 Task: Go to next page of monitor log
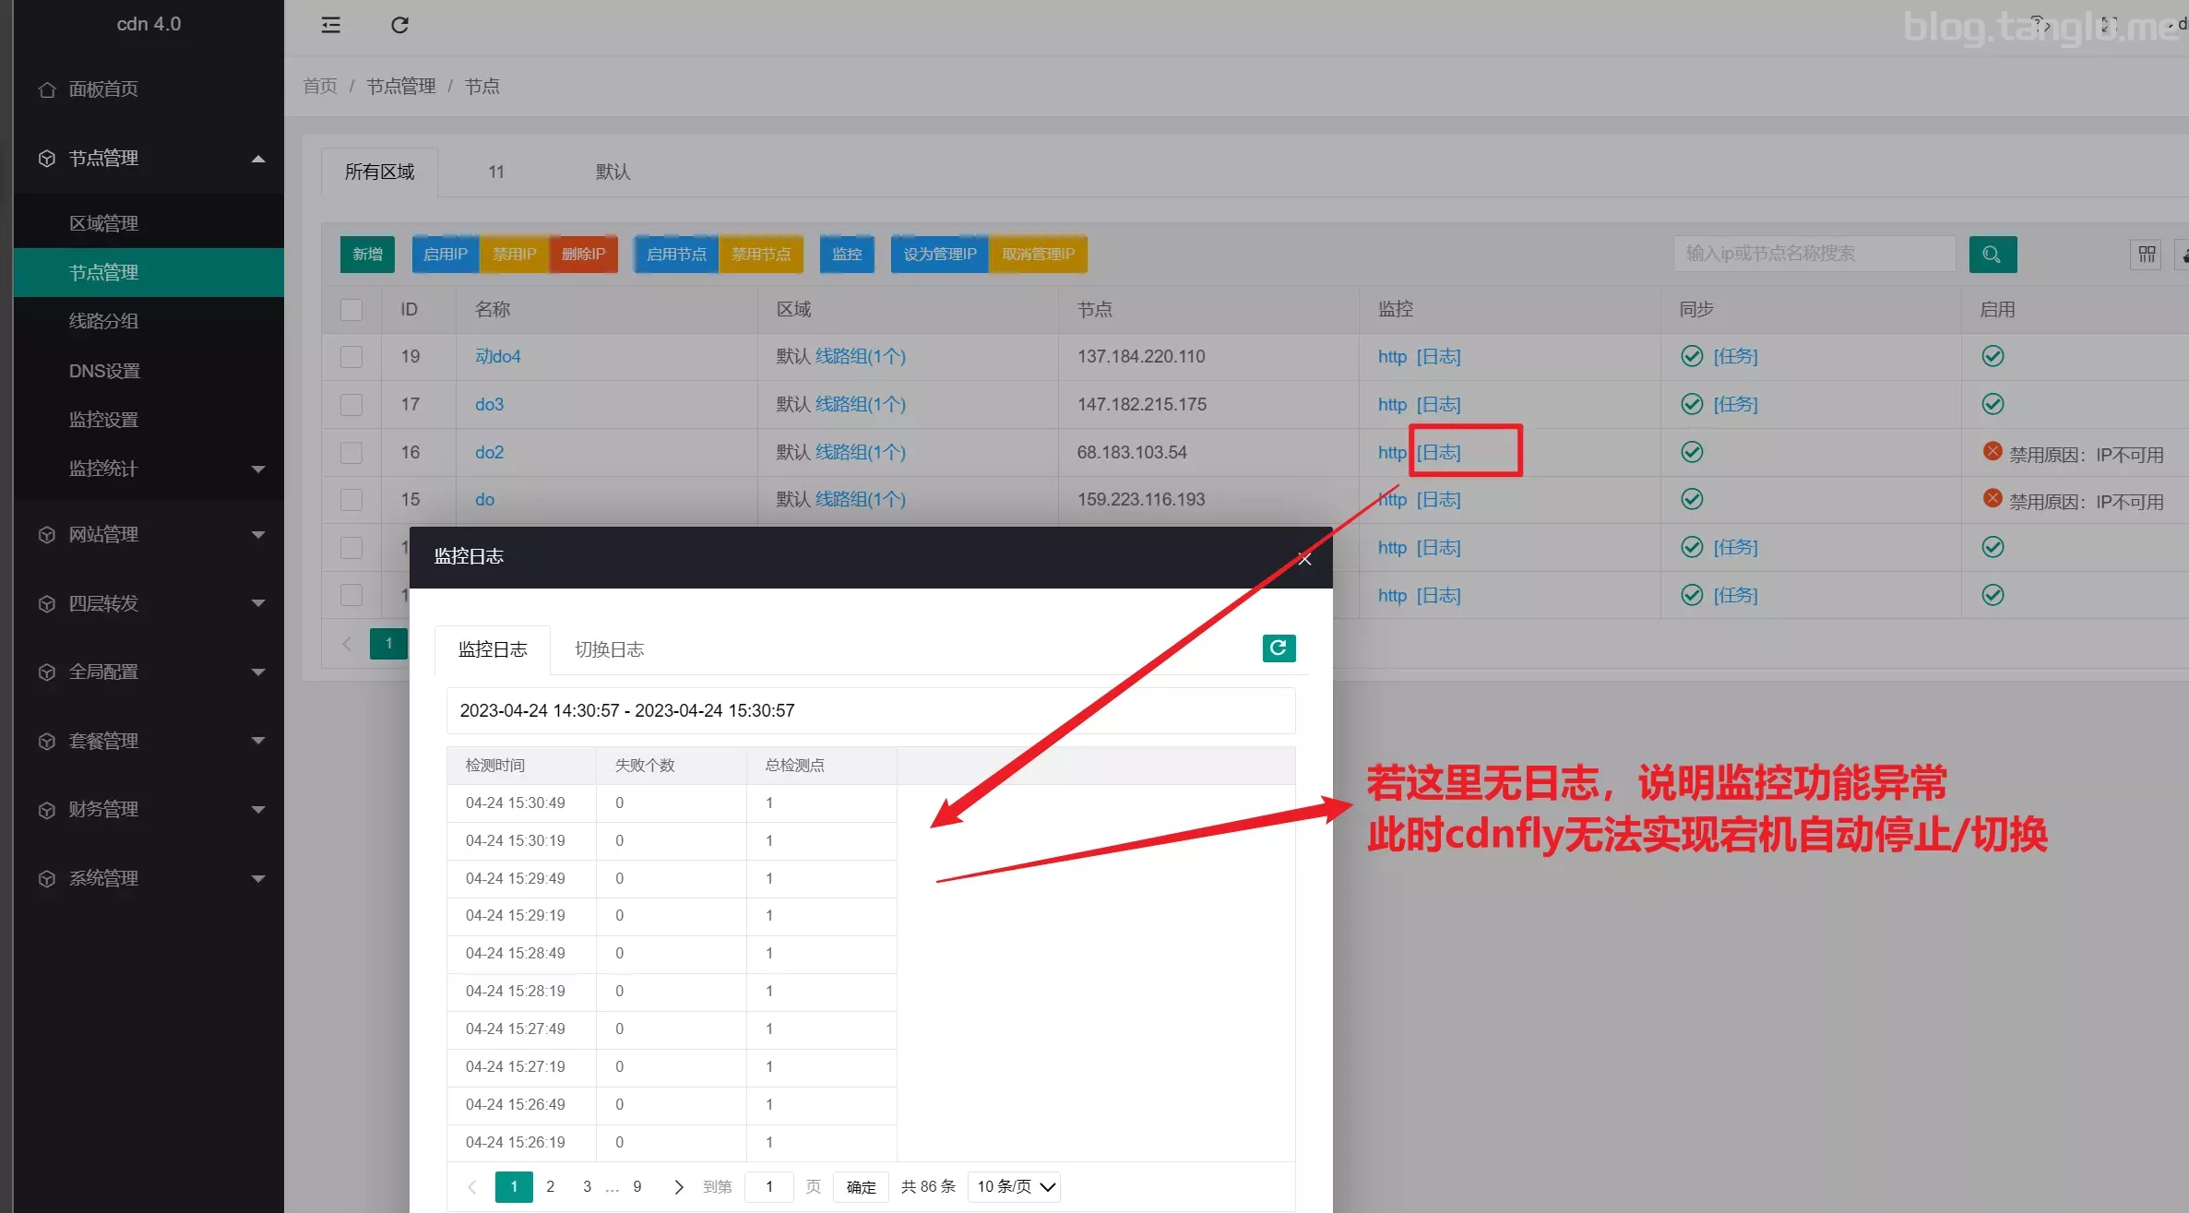click(678, 1187)
